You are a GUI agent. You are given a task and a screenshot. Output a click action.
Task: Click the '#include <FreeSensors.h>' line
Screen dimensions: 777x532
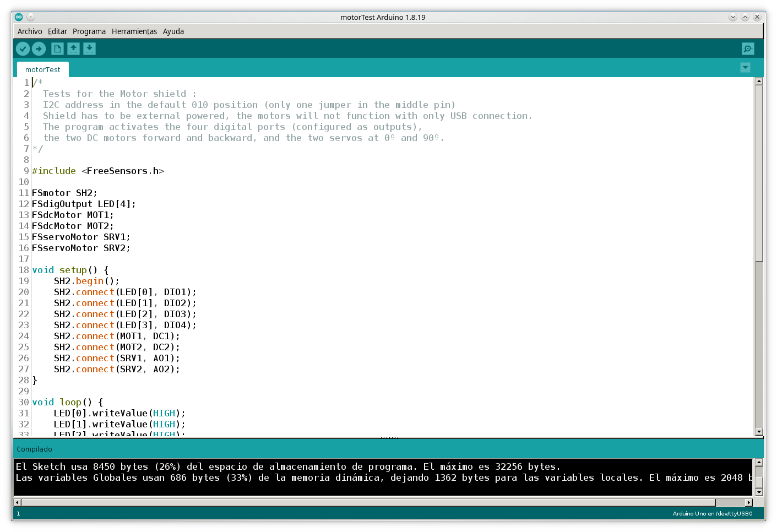point(98,171)
